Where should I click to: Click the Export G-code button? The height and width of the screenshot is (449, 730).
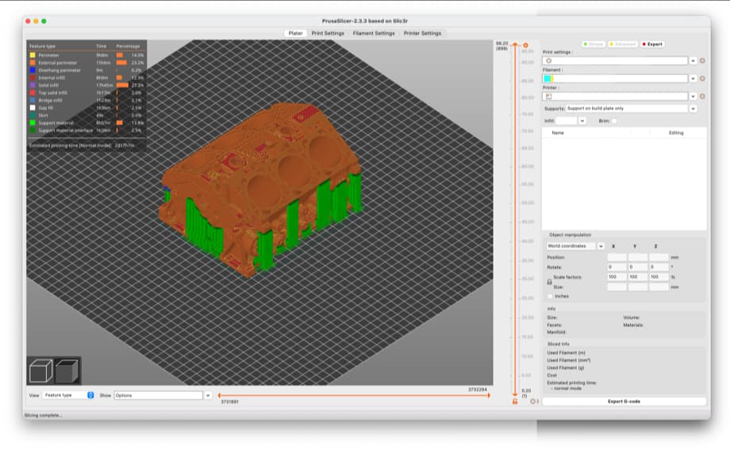pyautogui.click(x=624, y=401)
